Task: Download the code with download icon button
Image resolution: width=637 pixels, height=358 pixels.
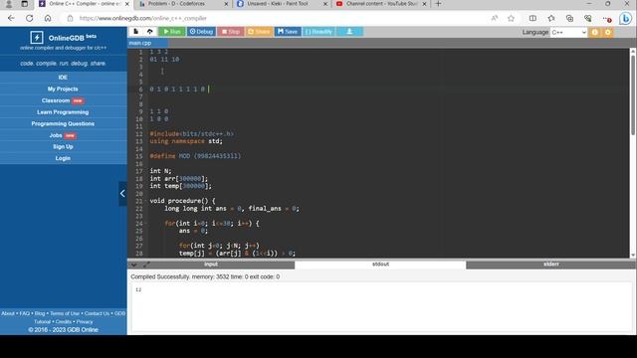Action: point(349,32)
